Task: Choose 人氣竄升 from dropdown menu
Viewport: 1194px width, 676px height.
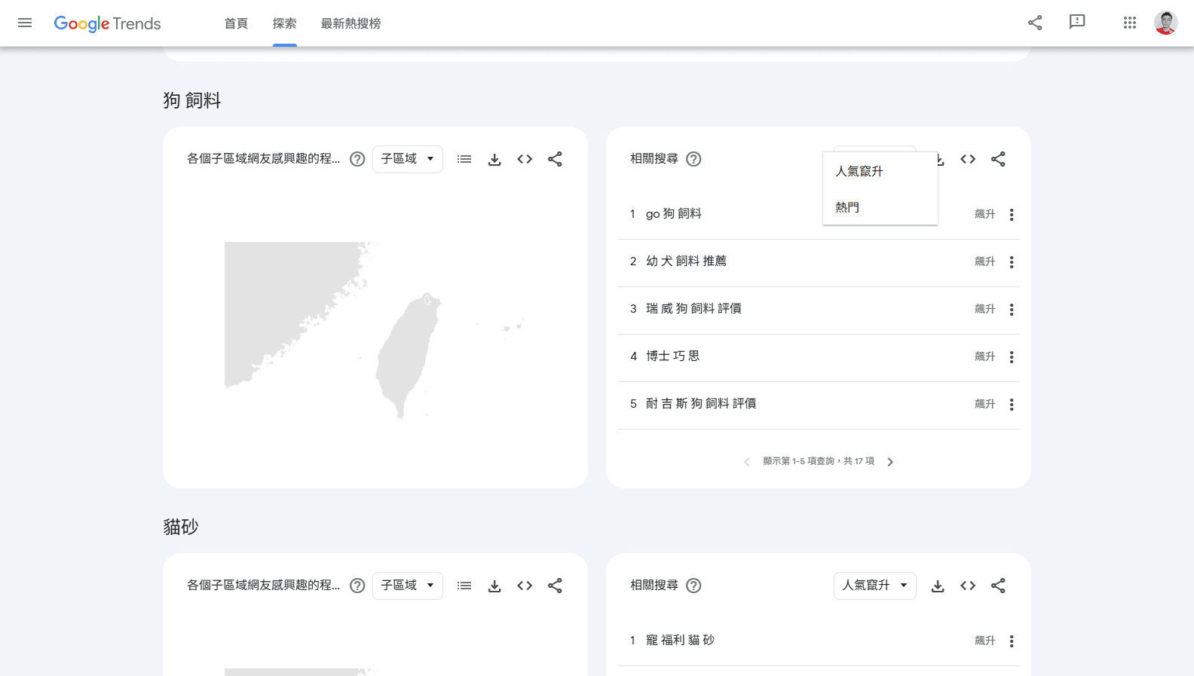Action: (x=880, y=171)
